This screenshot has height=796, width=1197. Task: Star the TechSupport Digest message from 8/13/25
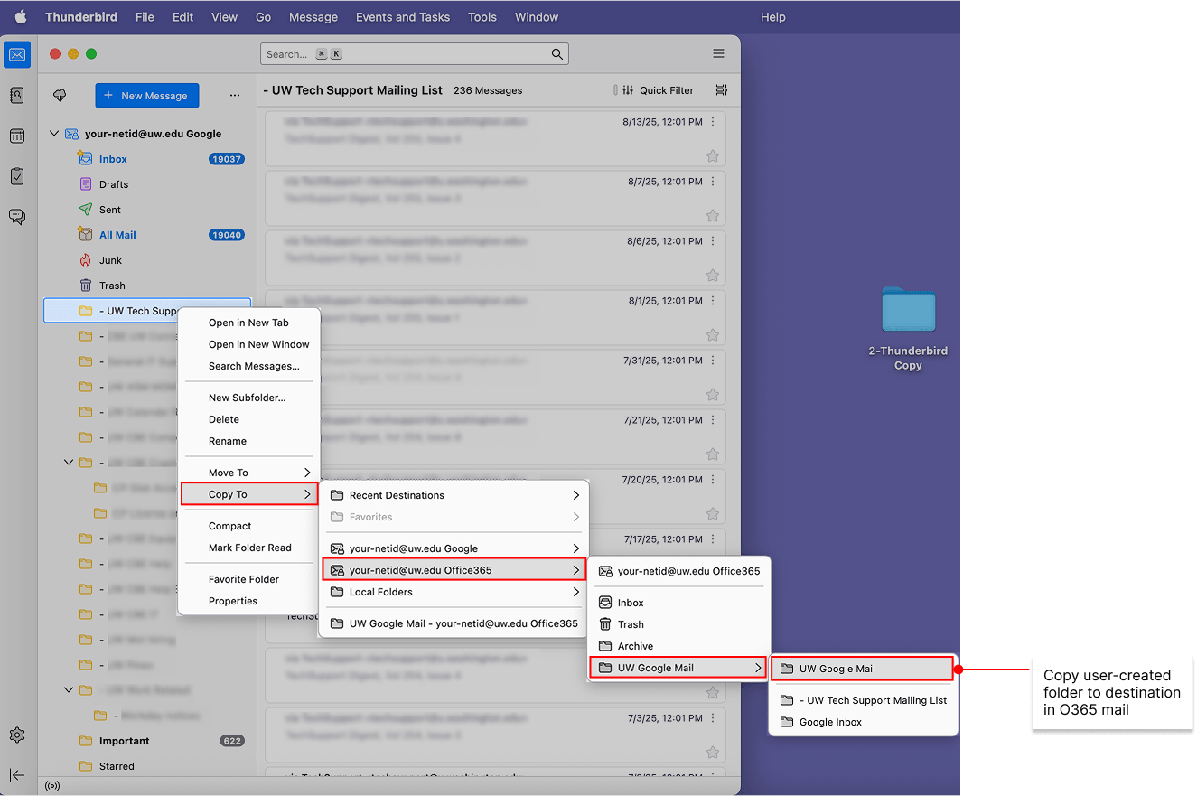click(x=713, y=155)
